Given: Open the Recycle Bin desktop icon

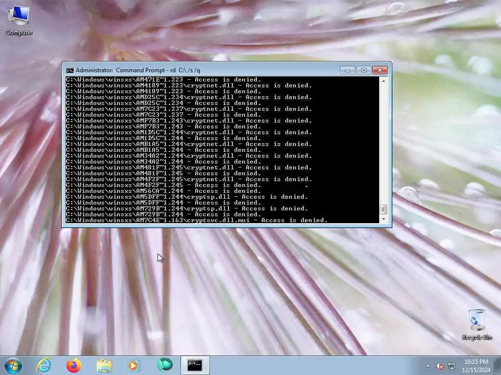Looking at the screenshot, I should pos(477,324).
